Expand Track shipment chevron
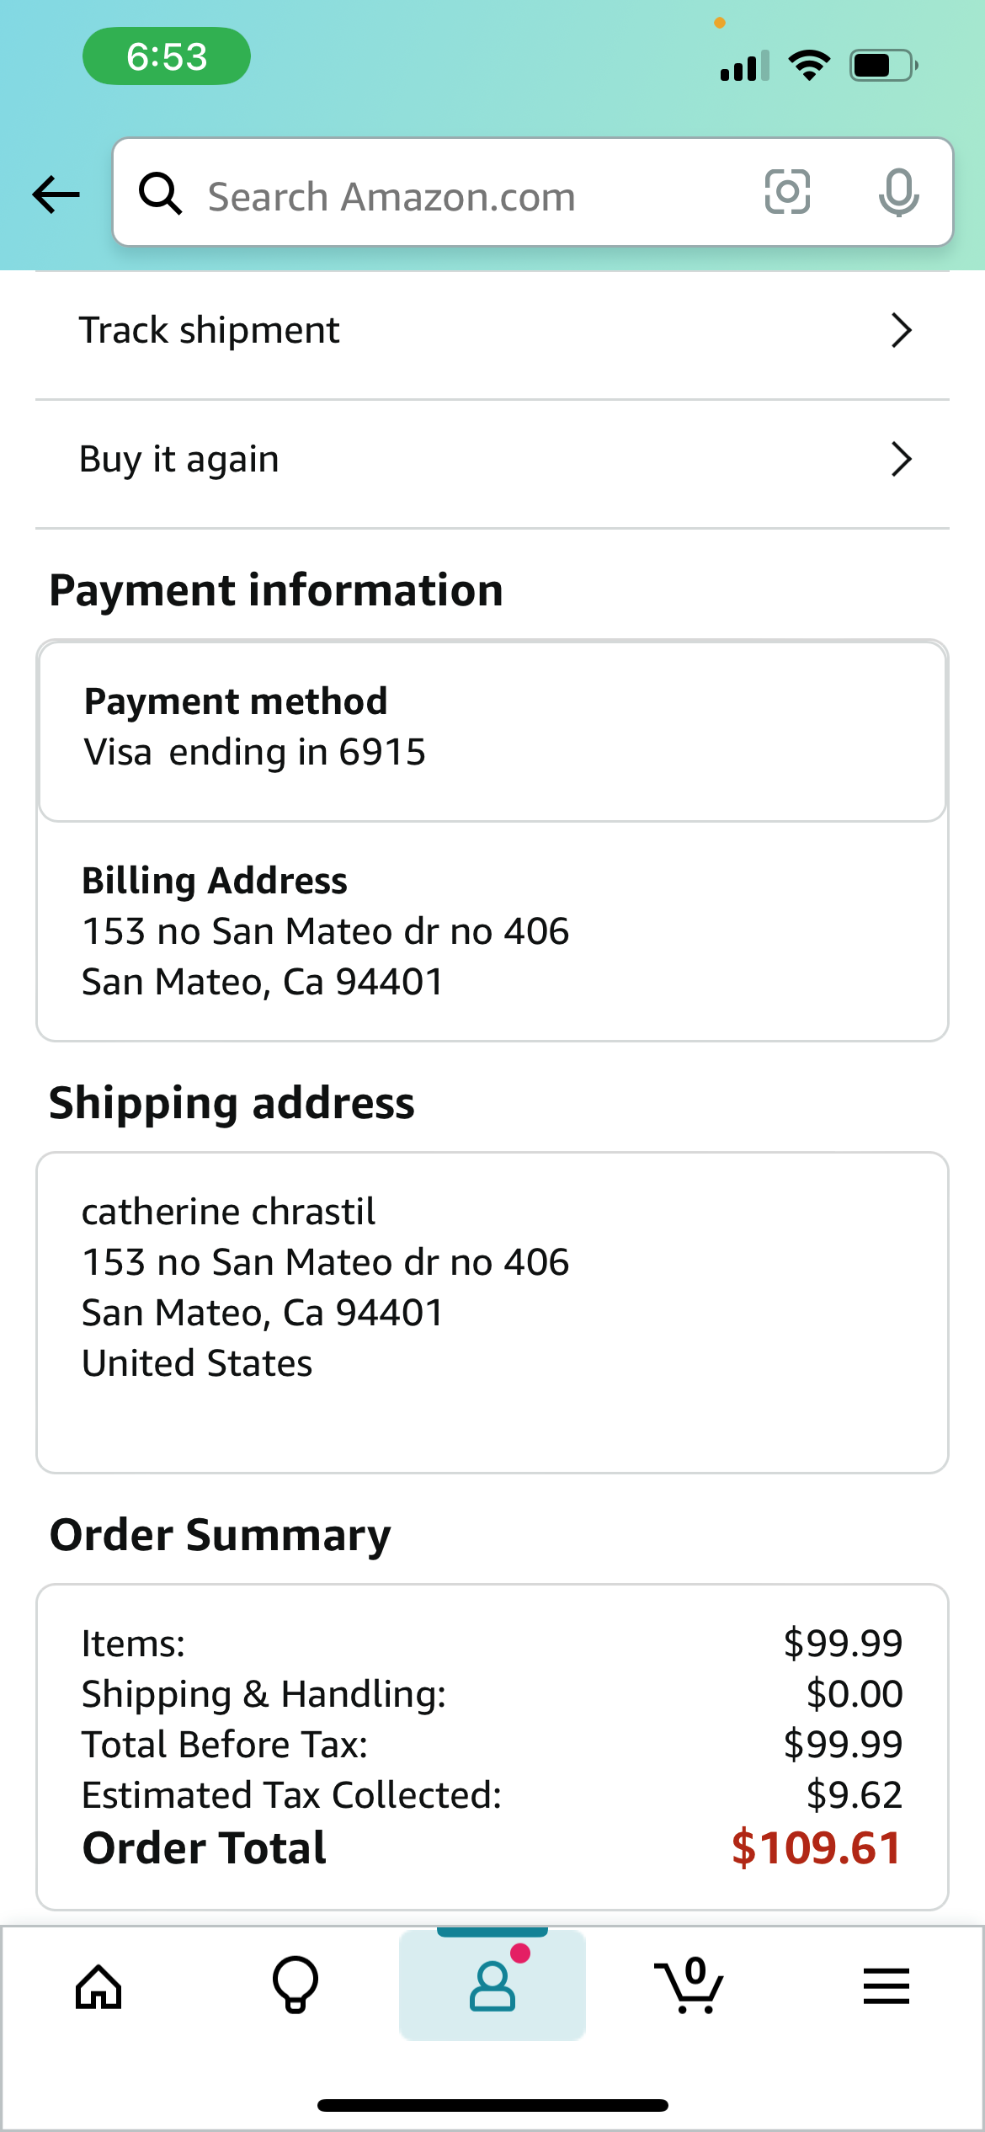 pyautogui.click(x=902, y=331)
